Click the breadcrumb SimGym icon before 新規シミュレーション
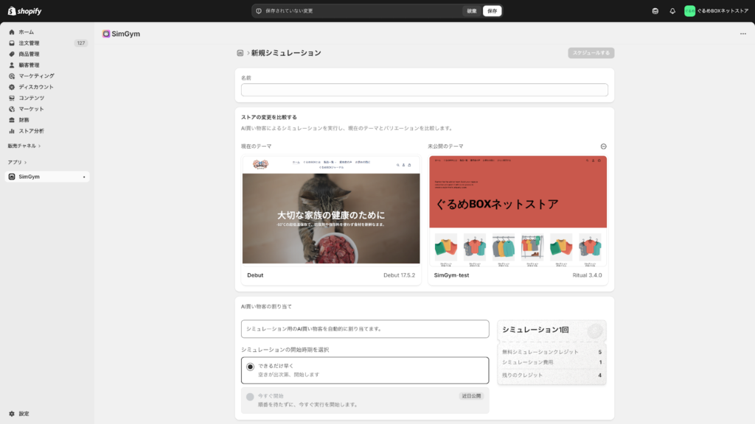 pyautogui.click(x=240, y=53)
